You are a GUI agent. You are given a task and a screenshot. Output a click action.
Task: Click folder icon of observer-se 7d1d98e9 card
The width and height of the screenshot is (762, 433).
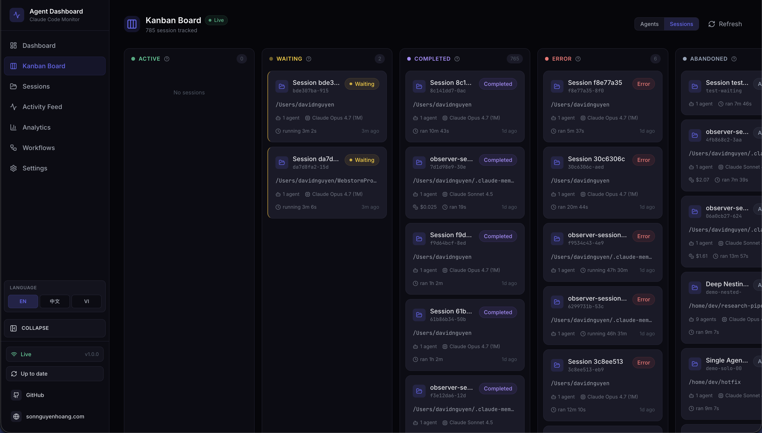(419, 163)
